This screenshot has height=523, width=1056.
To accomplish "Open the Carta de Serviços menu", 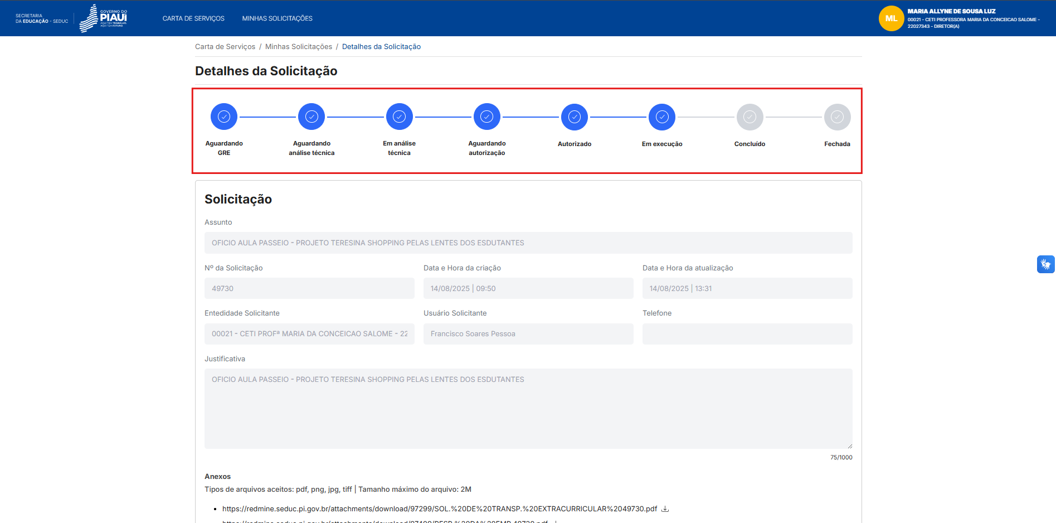I will (x=193, y=18).
